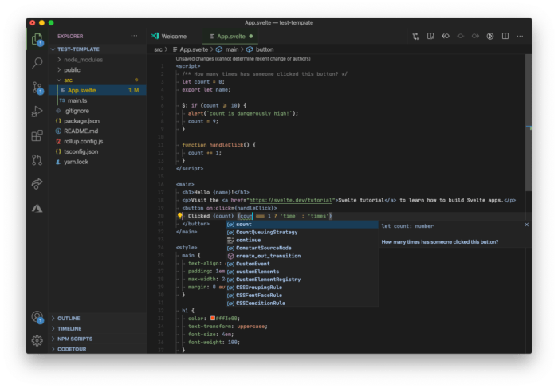Expand the OUTLINE section
The image size is (558, 388).
pos(69,318)
